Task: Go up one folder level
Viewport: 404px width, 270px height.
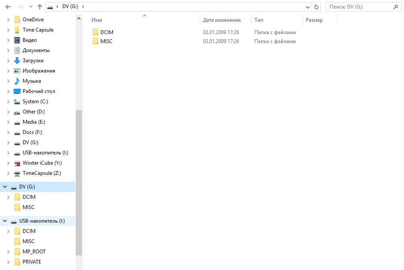Action: click(x=40, y=7)
